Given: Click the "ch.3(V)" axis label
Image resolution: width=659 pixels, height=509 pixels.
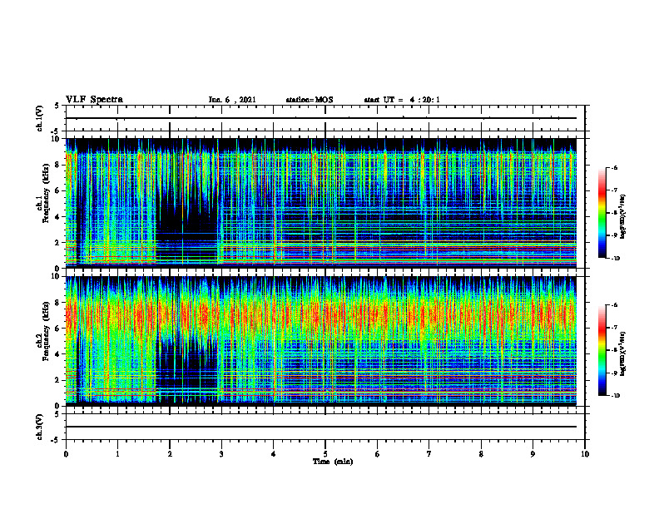Looking at the screenshot, I should (x=40, y=427).
